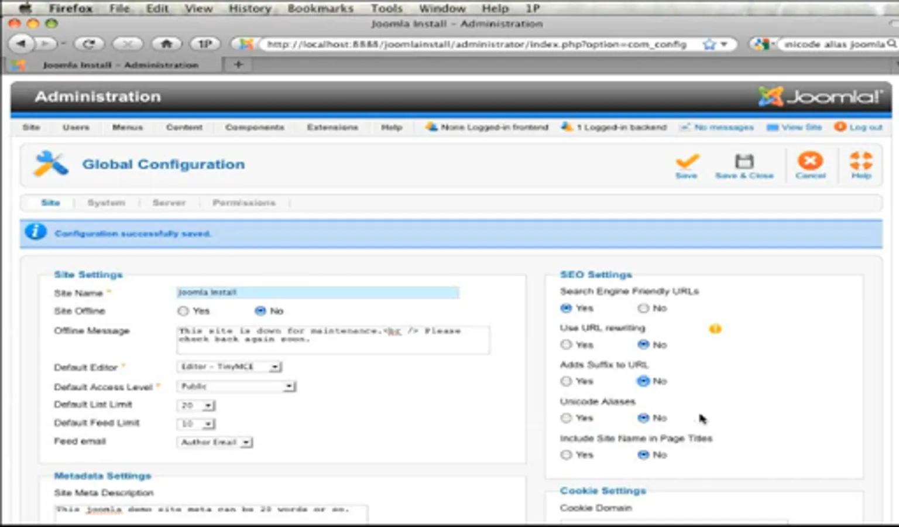Open the Joomla Help menu
The height and width of the screenshot is (527, 899).
click(x=392, y=127)
